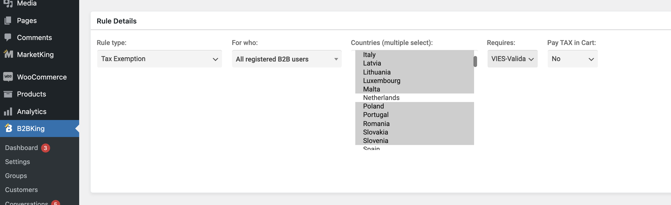
Task: Expand the Requires VIES-Validation dropdown
Action: click(512, 59)
